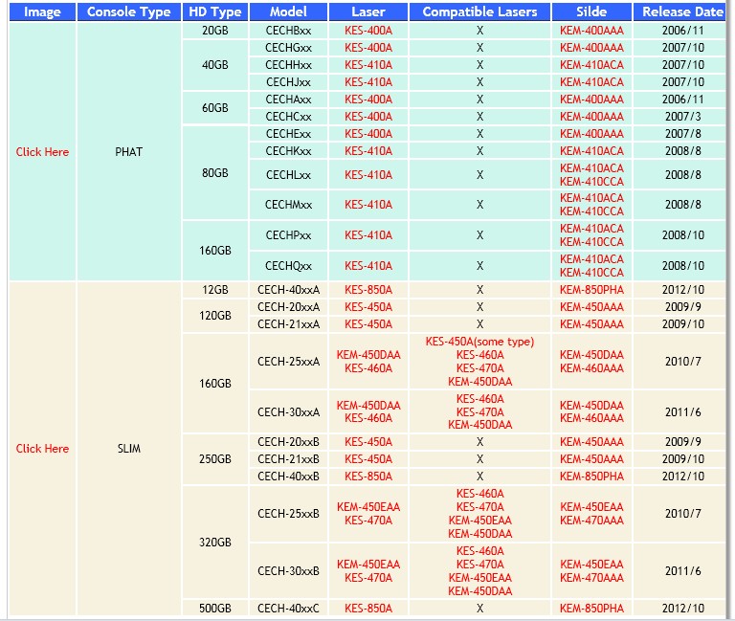The image size is (735, 621).
Task: Select the 250GB HD type cell
Action: 215,459
